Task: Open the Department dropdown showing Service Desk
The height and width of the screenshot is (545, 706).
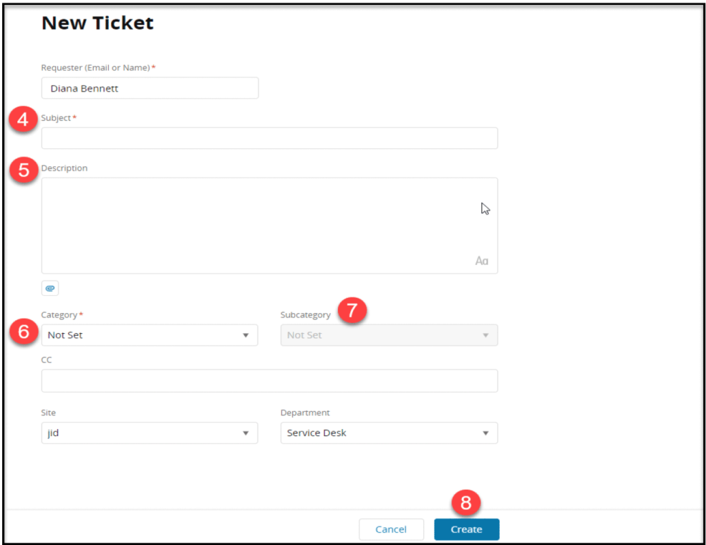Action: point(389,433)
